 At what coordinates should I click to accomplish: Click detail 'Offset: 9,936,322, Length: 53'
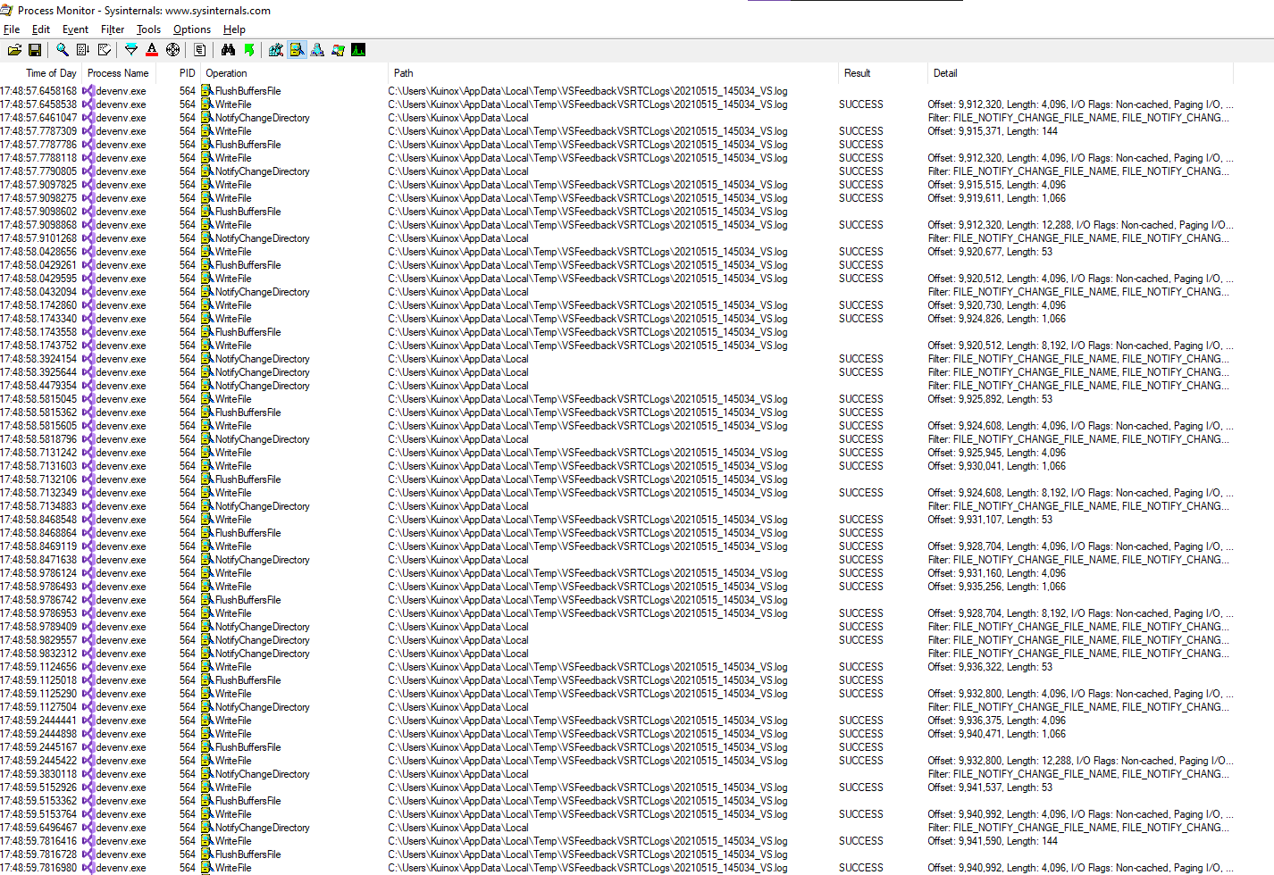click(990, 667)
